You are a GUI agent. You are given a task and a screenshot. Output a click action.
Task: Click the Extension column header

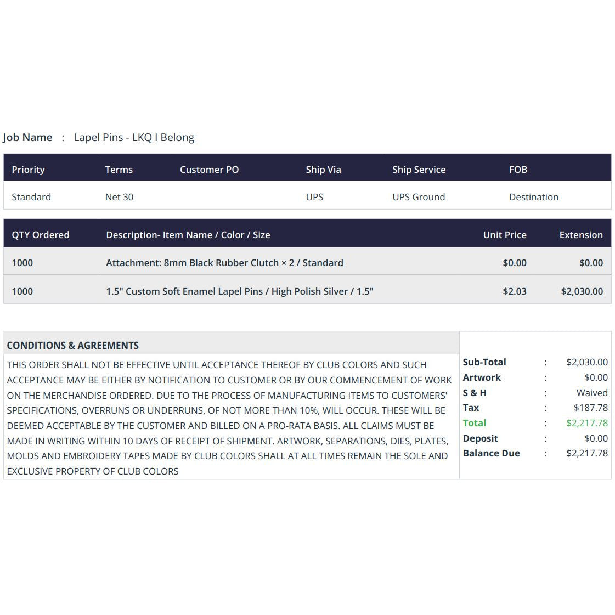coord(581,235)
